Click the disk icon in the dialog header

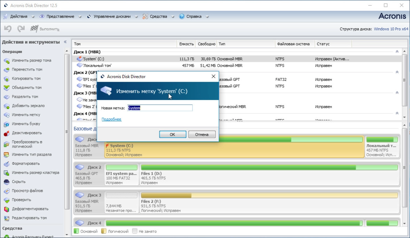106,91
